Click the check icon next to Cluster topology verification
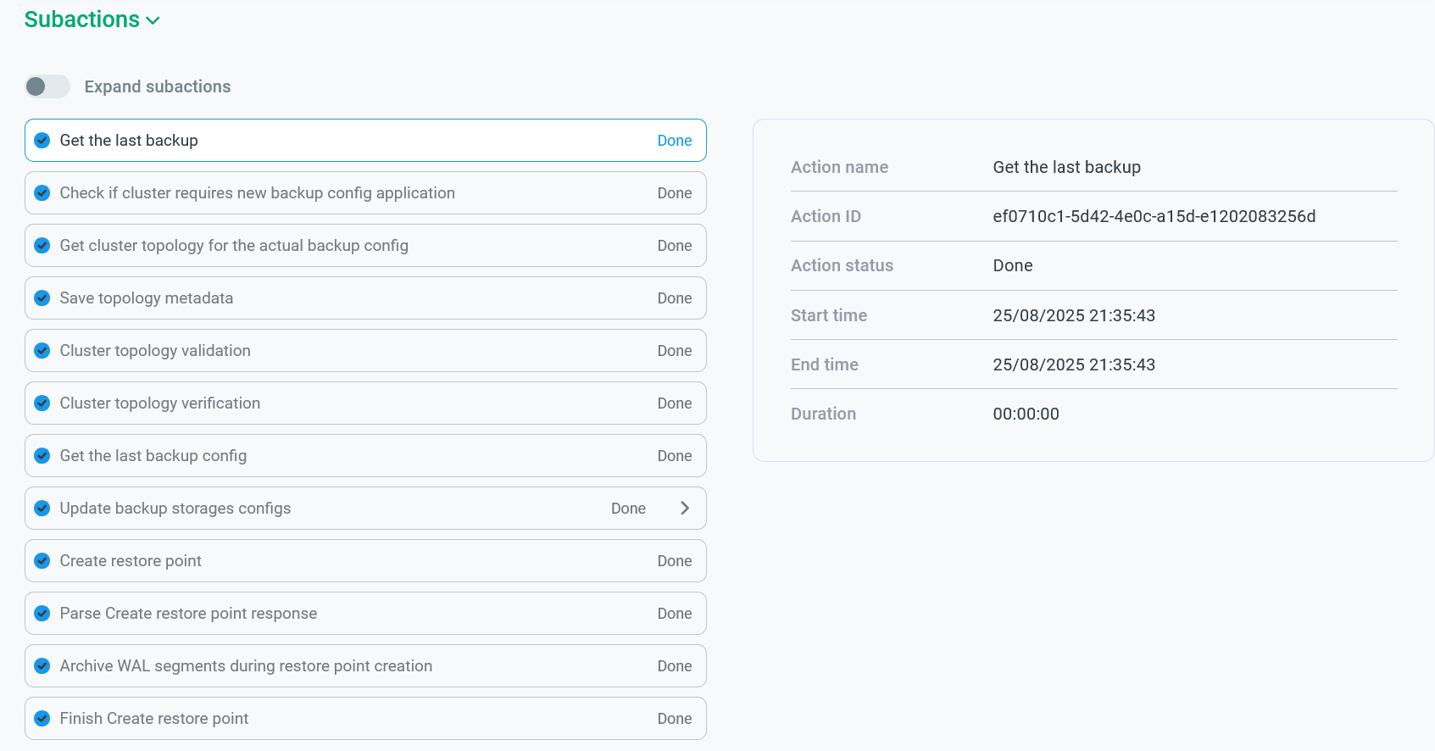 point(42,403)
